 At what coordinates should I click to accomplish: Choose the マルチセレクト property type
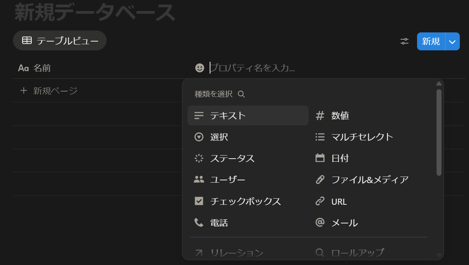tap(369, 137)
